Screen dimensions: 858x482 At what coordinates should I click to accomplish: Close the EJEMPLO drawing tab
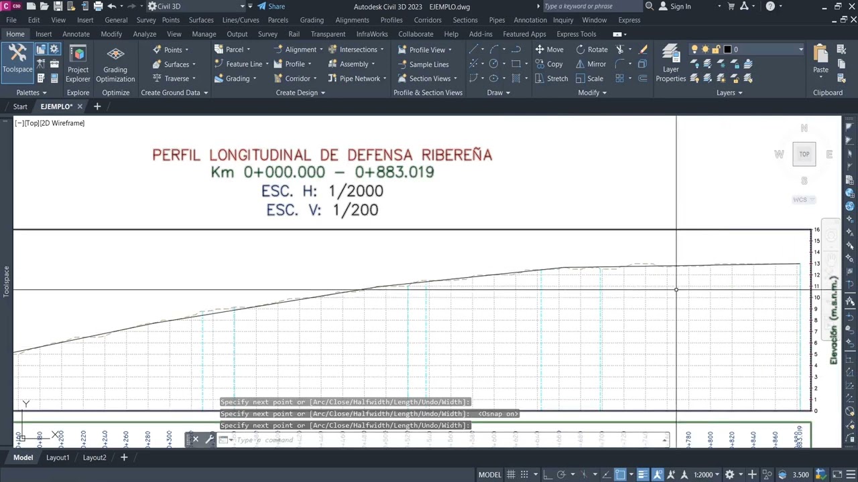(x=80, y=106)
